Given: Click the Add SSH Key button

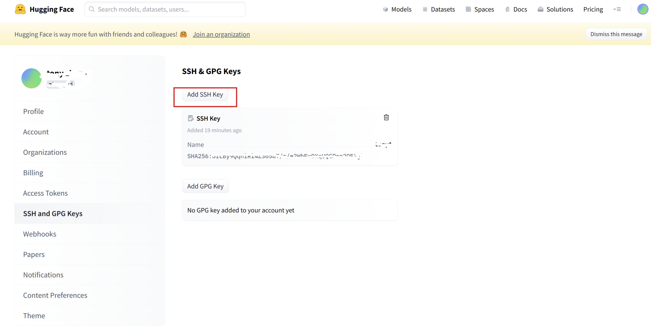Looking at the screenshot, I should [x=205, y=94].
